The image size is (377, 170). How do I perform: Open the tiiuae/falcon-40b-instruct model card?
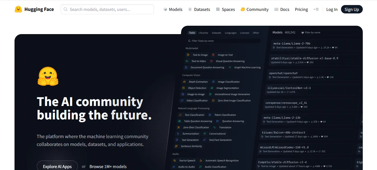(x=307, y=134)
